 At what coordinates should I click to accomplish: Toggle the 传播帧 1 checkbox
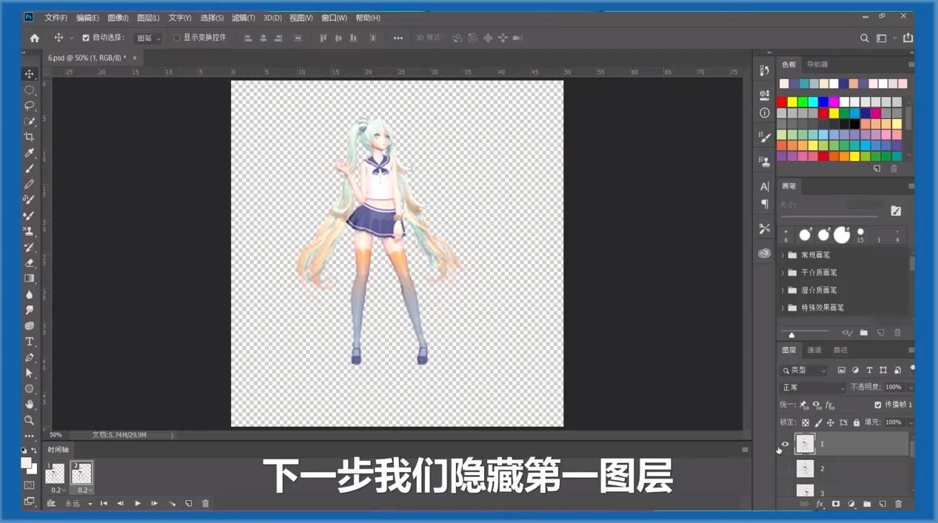pyautogui.click(x=878, y=405)
